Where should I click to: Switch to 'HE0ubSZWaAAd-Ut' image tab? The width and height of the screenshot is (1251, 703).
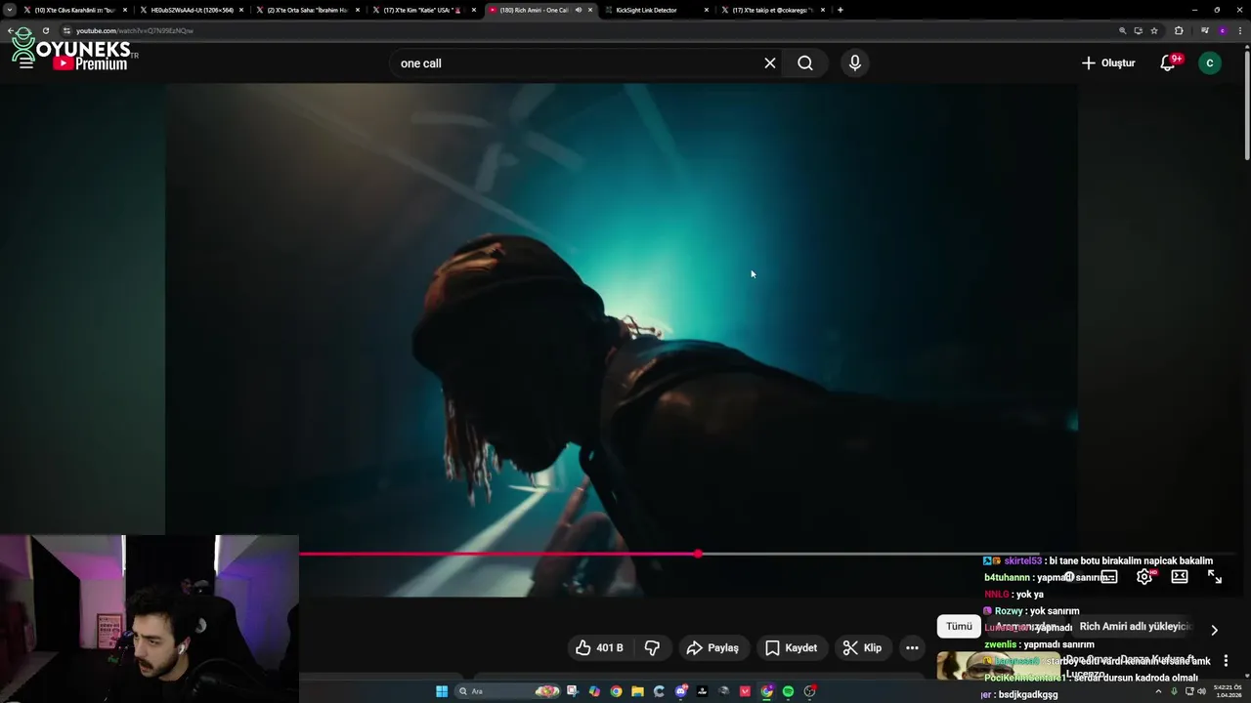[x=193, y=10]
